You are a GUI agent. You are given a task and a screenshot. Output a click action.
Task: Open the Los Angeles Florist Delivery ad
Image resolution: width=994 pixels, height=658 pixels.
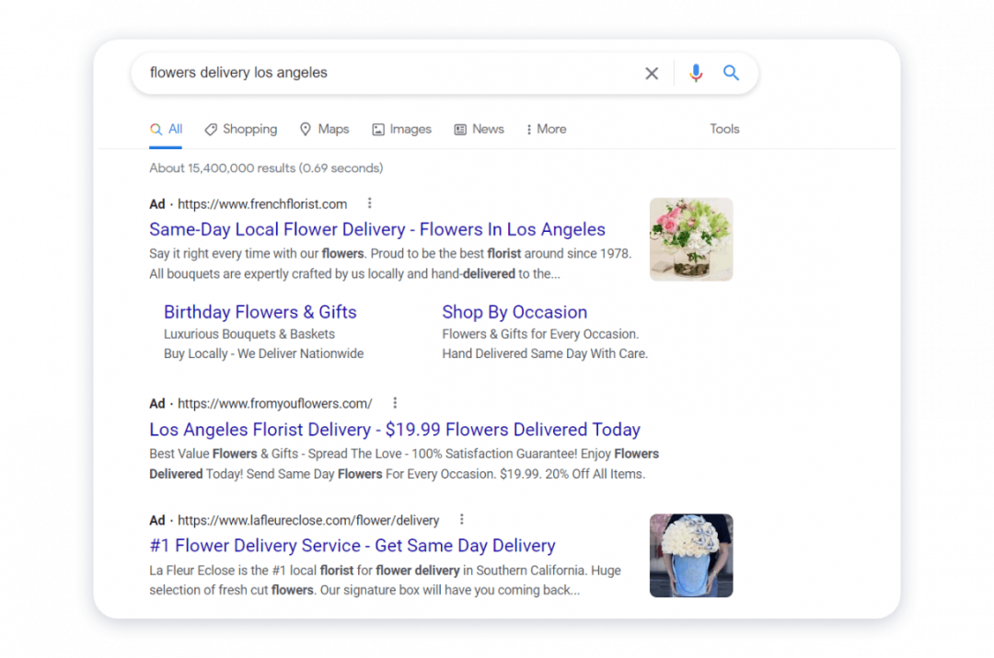pyautogui.click(x=396, y=430)
